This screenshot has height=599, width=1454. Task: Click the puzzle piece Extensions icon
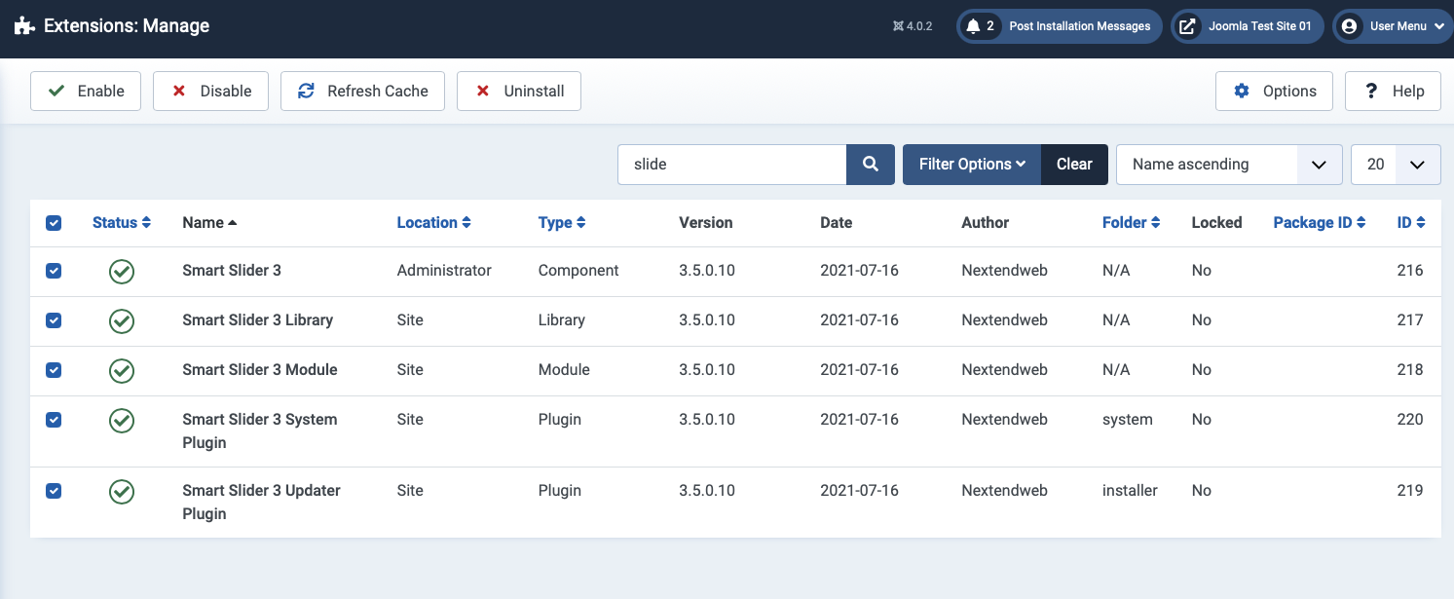click(24, 26)
